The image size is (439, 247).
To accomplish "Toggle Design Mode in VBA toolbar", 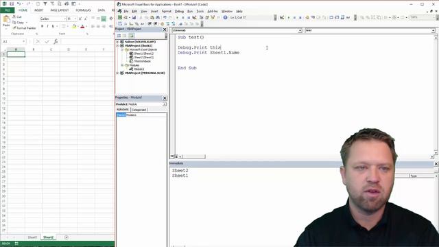I will tap(194, 18).
